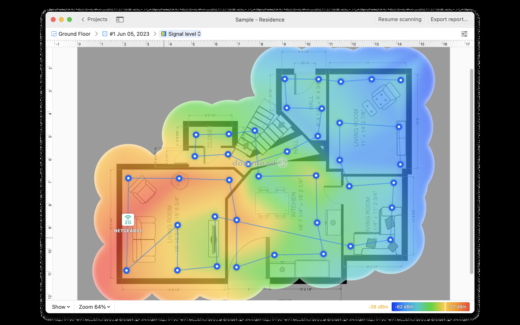Click the vertical scrollbar

(471, 171)
